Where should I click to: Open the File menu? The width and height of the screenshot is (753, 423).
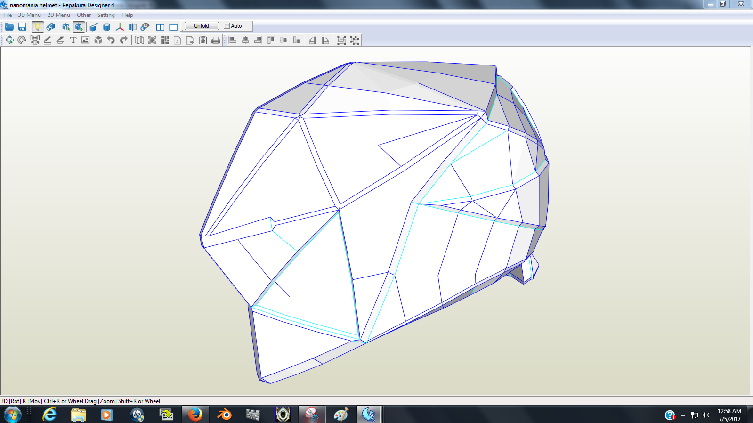[x=8, y=15]
